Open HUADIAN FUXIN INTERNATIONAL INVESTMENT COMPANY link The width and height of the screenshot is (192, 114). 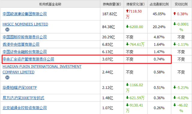42,69
